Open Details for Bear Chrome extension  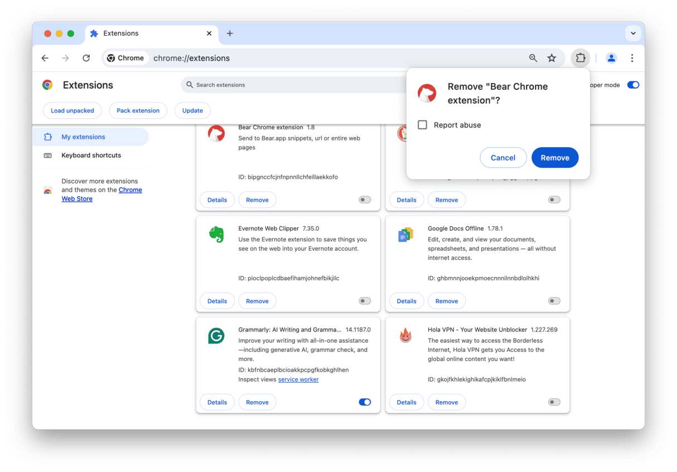click(217, 199)
